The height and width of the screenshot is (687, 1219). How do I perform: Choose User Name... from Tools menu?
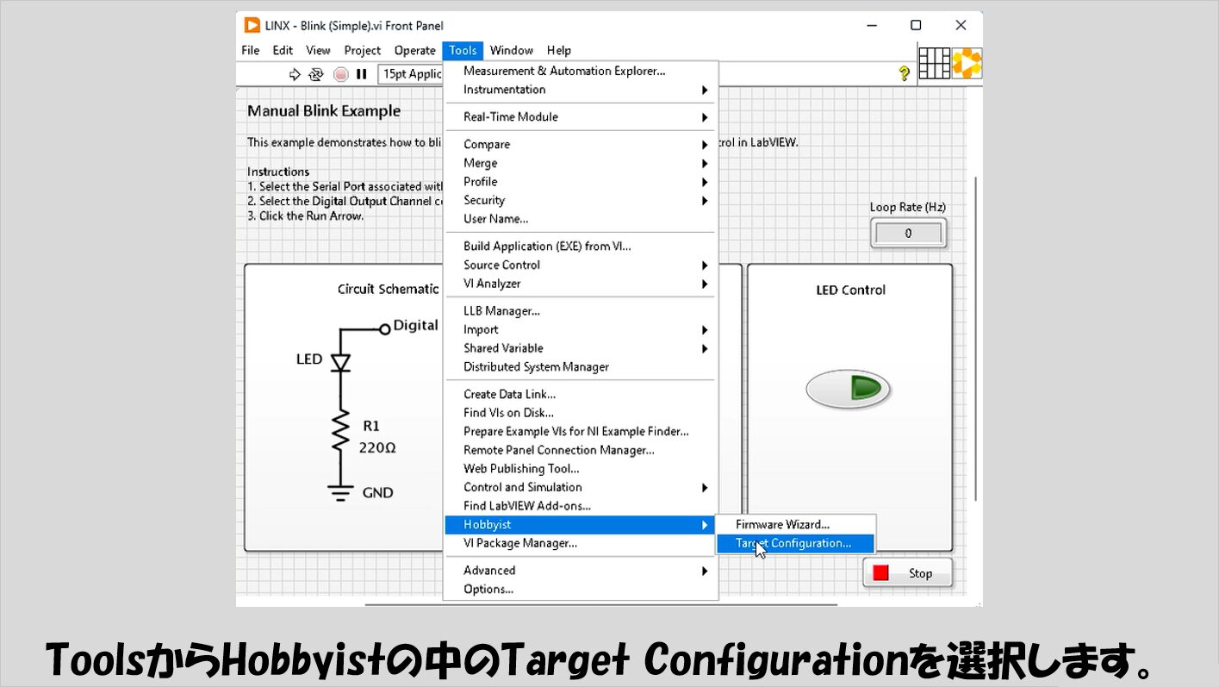(x=580, y=219)
